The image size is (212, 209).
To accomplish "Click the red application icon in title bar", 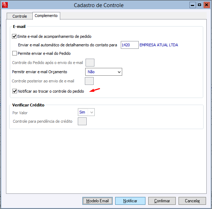I will coord(5,5).
